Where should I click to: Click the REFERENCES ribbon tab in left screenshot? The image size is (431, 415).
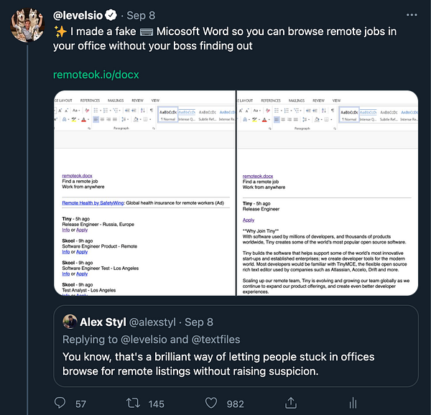(x=90, y=101)
